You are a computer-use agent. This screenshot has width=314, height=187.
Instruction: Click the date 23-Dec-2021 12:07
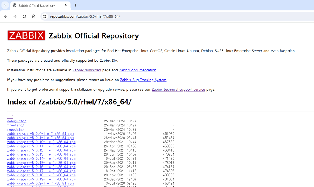pos(120,180)
